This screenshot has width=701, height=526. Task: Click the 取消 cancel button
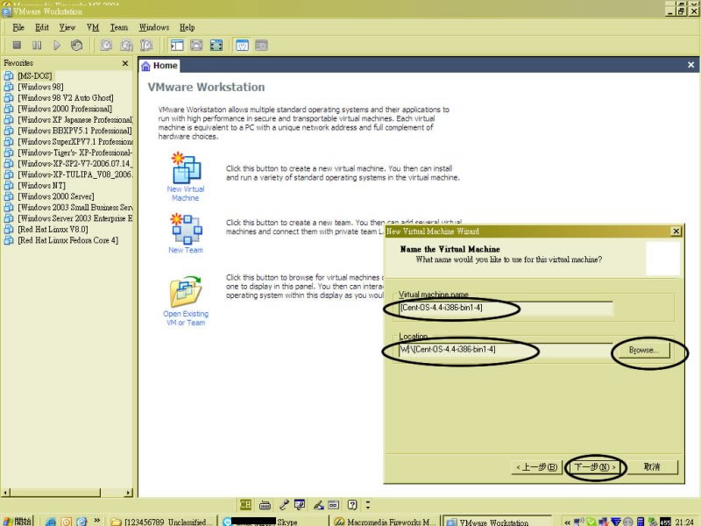(652, 467)
